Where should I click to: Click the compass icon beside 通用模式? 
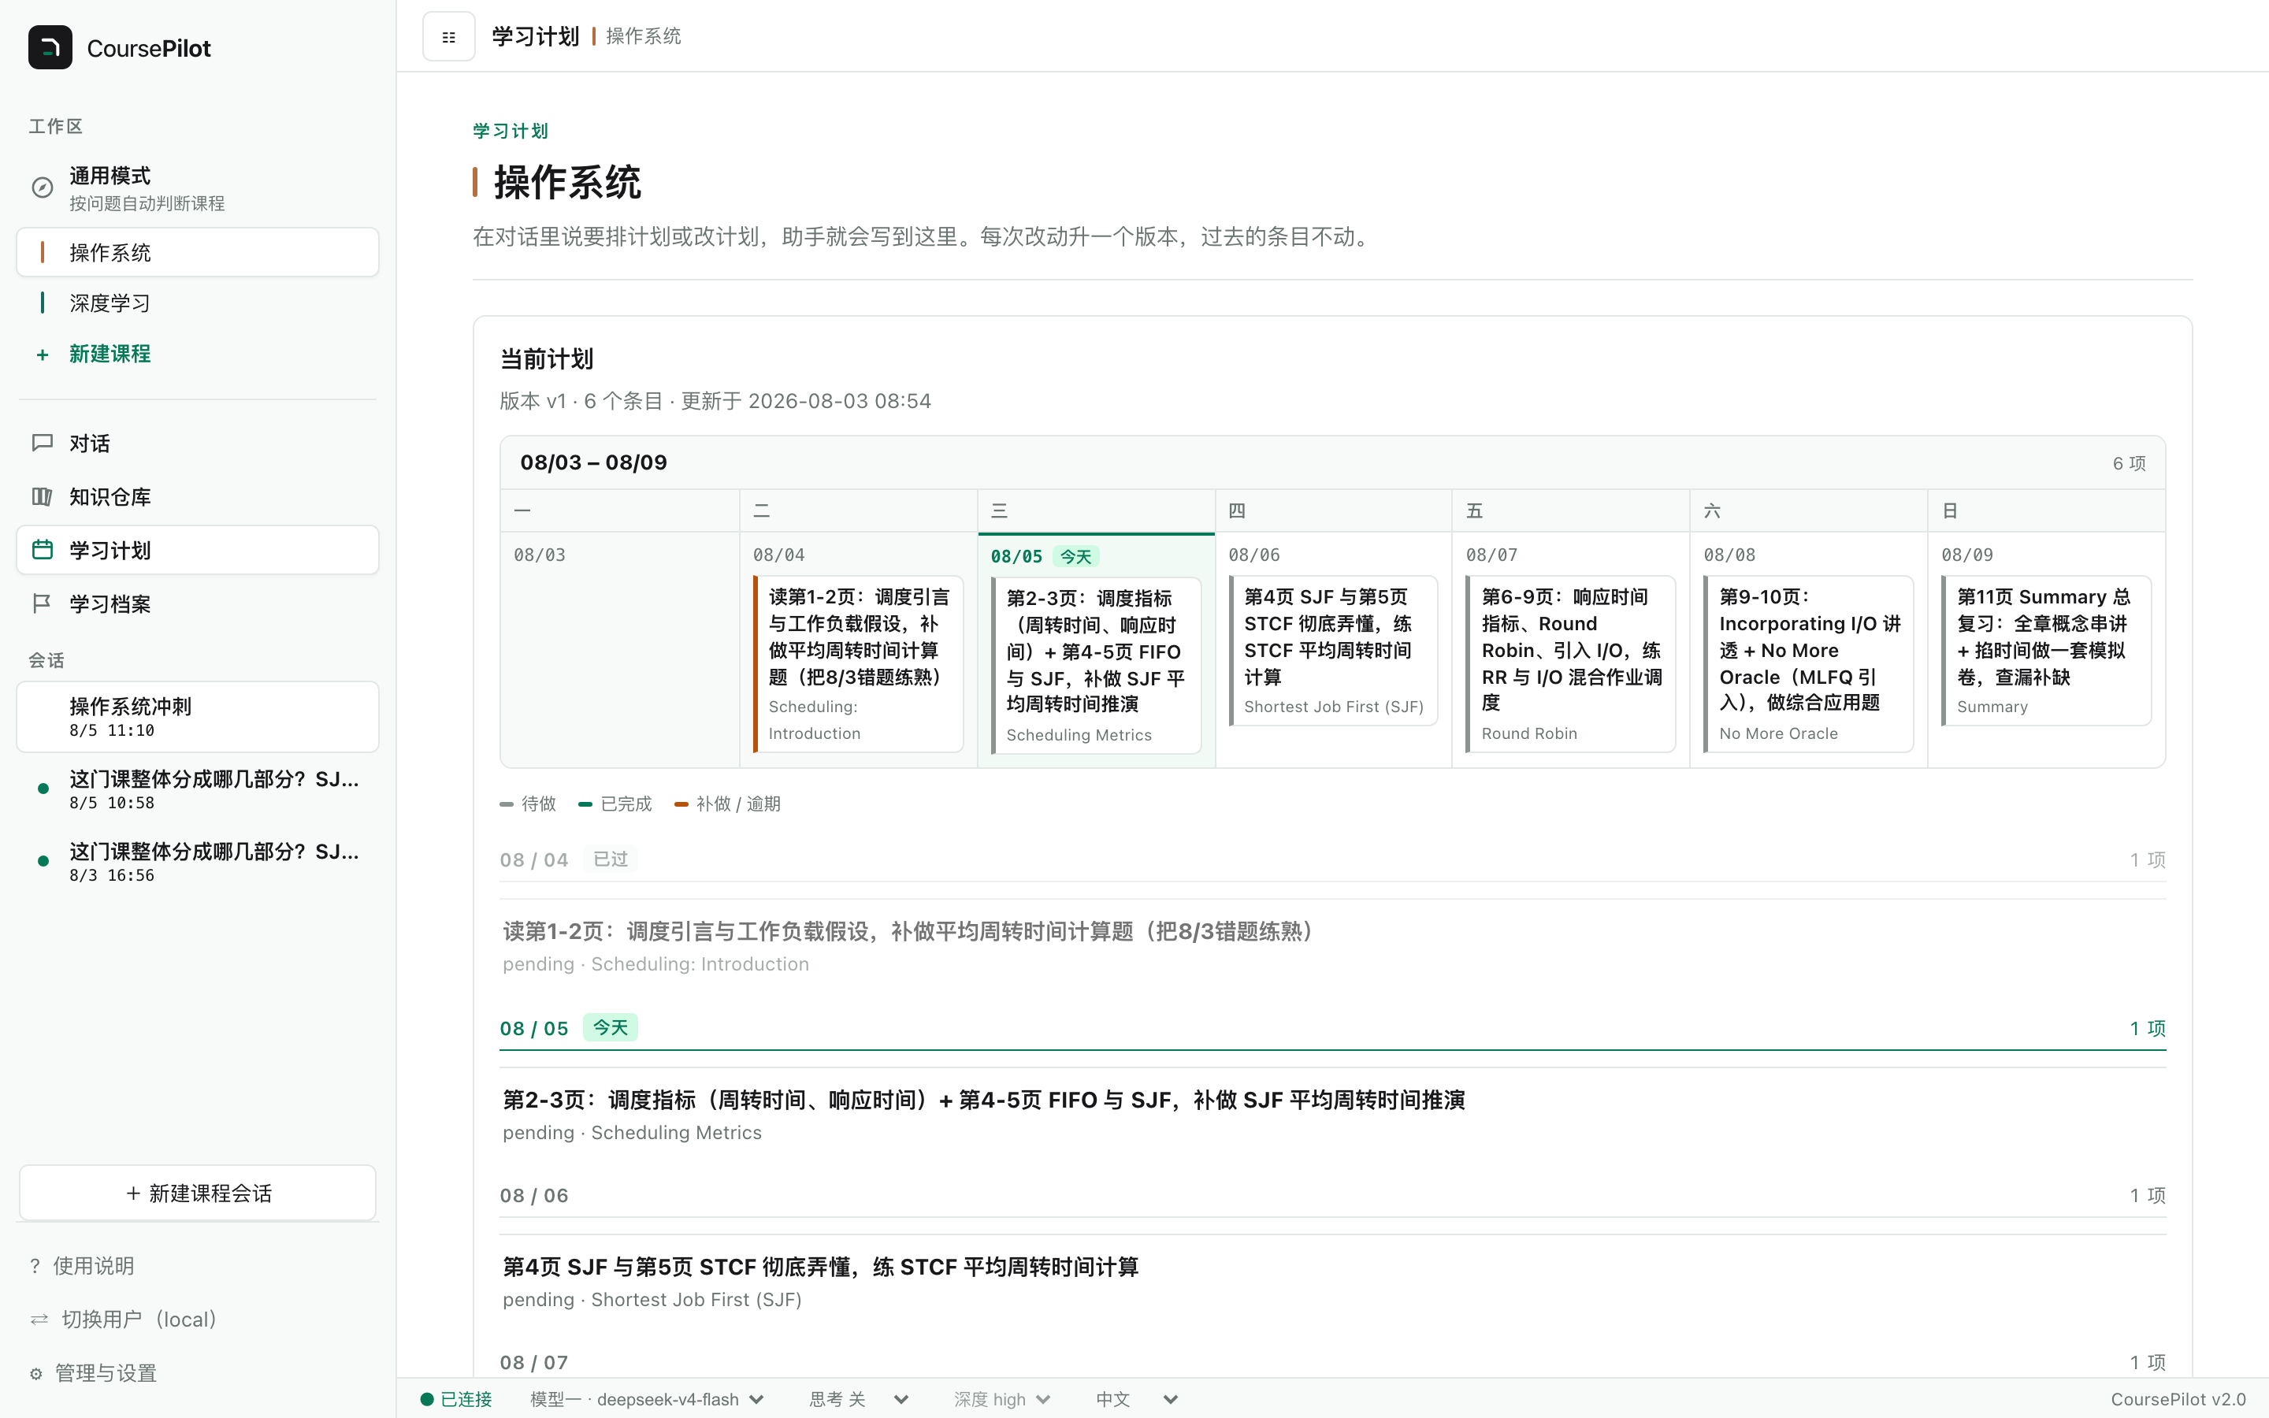point(43,187)
